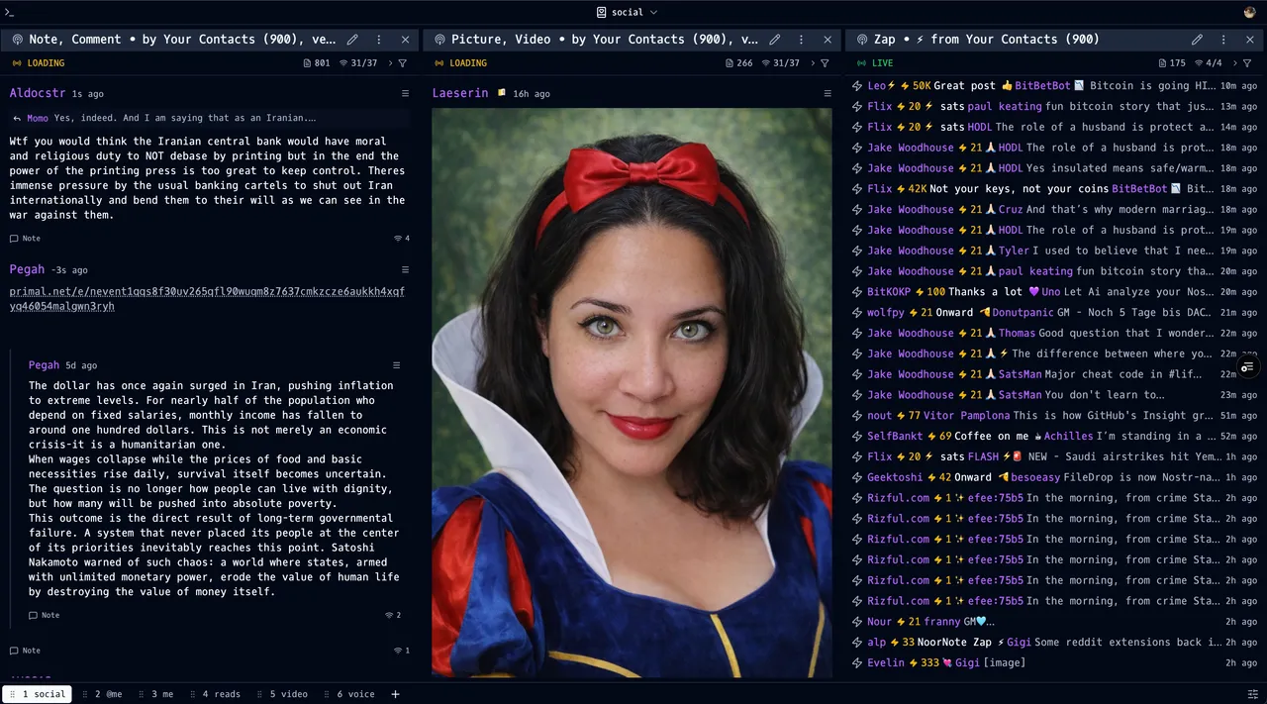Open the primal.net nevent link in Pegah's note
1267x704 pixels.
coord(207,298)
